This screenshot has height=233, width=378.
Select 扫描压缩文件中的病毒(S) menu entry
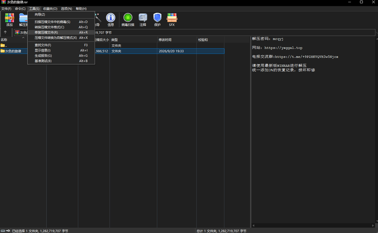click(x=61, y=22)
